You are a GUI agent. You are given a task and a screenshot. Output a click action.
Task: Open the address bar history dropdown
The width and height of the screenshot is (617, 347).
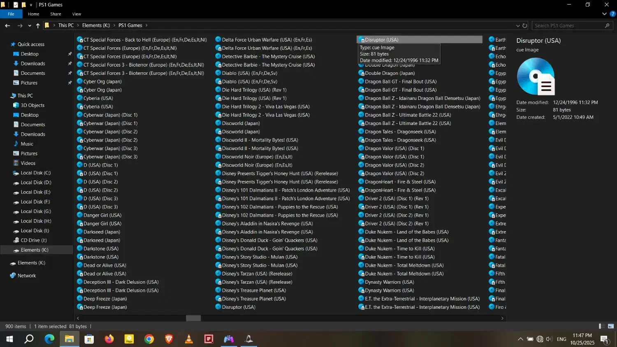517,25
